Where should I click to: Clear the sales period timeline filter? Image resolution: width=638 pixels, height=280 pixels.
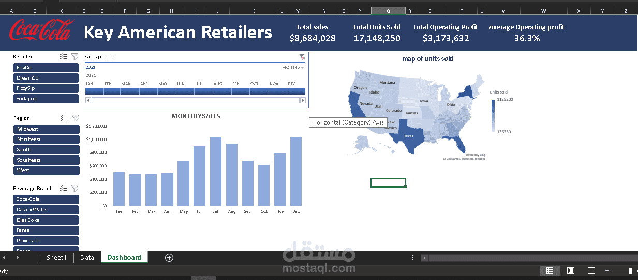click(302, 57)
